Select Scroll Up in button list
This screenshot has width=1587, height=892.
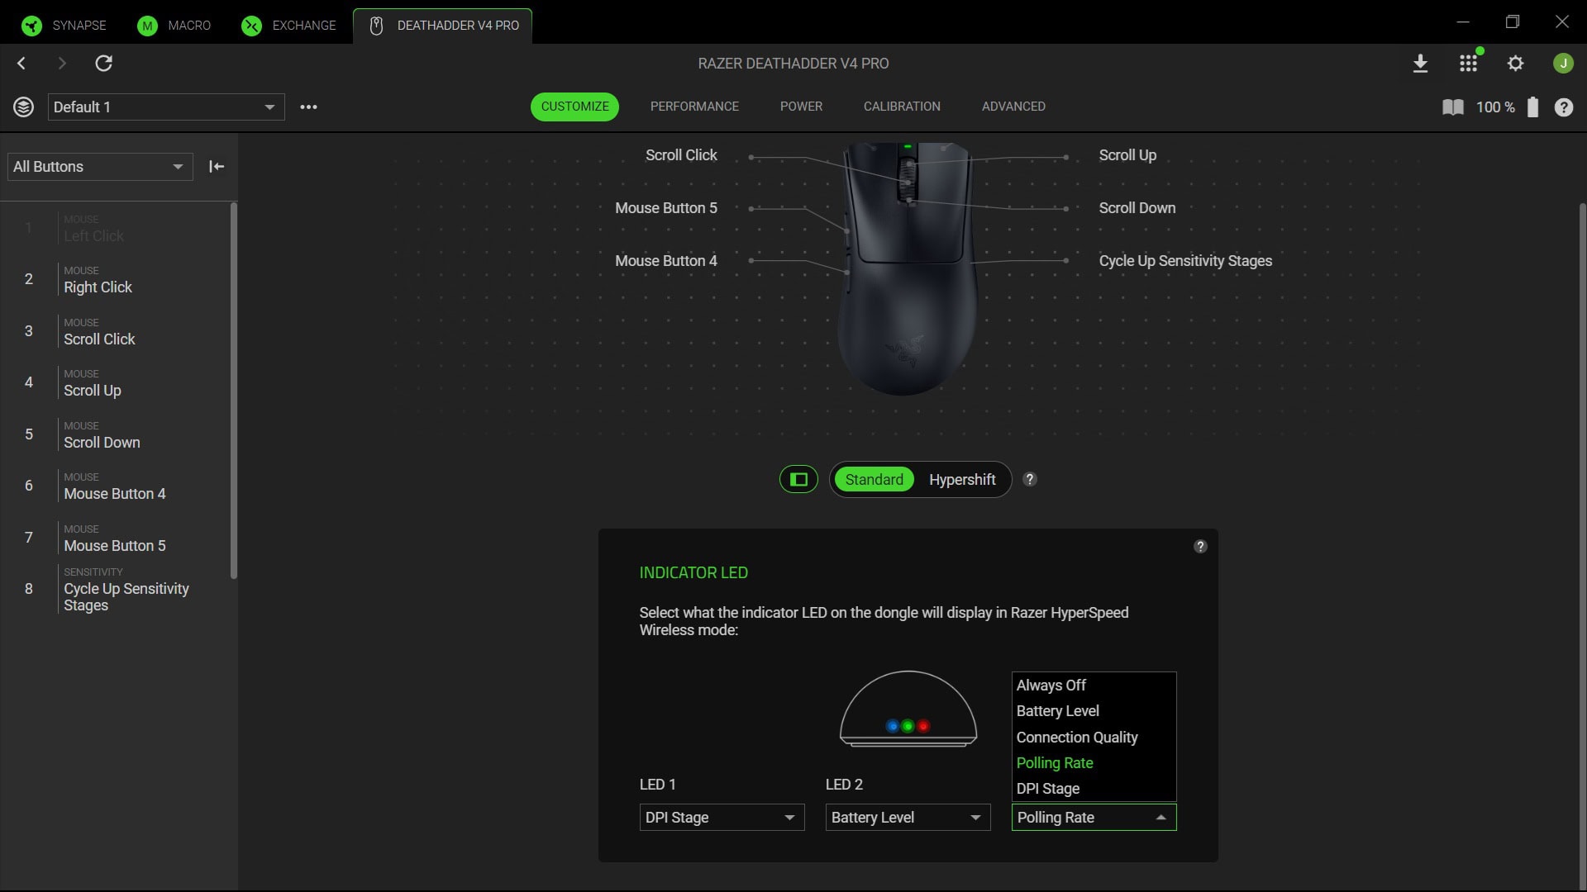(x=119, y=382)
